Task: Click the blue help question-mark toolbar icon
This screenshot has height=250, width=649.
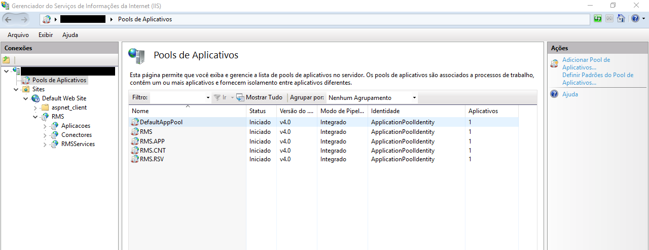Action: point(635,19)
